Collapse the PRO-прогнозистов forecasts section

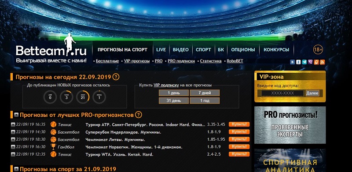pos(16,115)
